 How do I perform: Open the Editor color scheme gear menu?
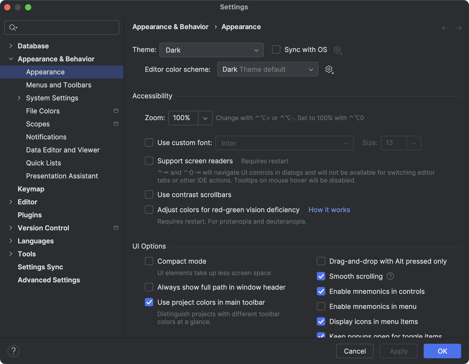point(329,69)
